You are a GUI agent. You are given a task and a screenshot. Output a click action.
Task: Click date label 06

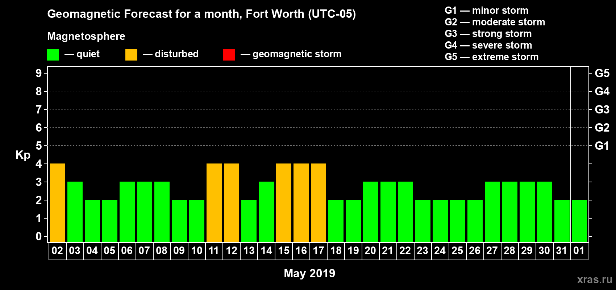coord(127,251)
